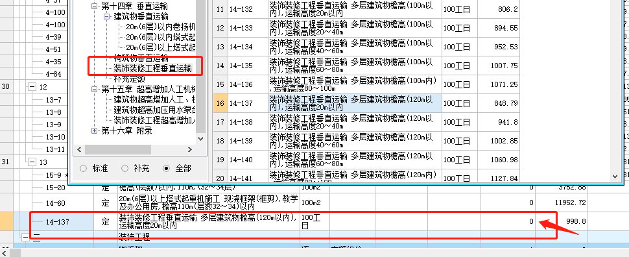The height and width of the screenshot is (257, 629).
Task: Click row header number 11
Action: (x=220, y=9)
